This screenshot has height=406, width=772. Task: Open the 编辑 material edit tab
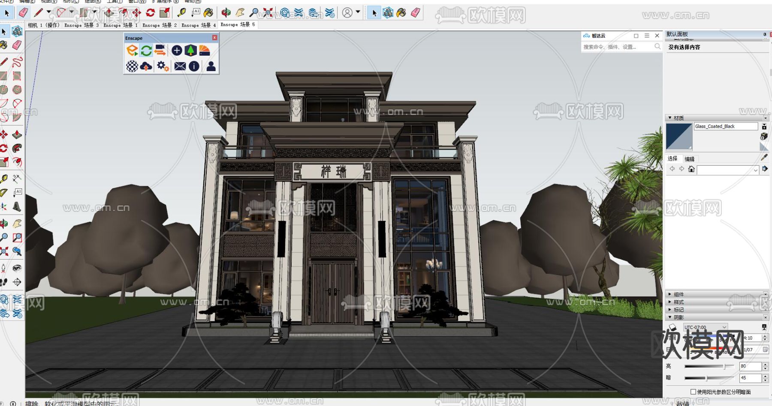pos(690,159)
